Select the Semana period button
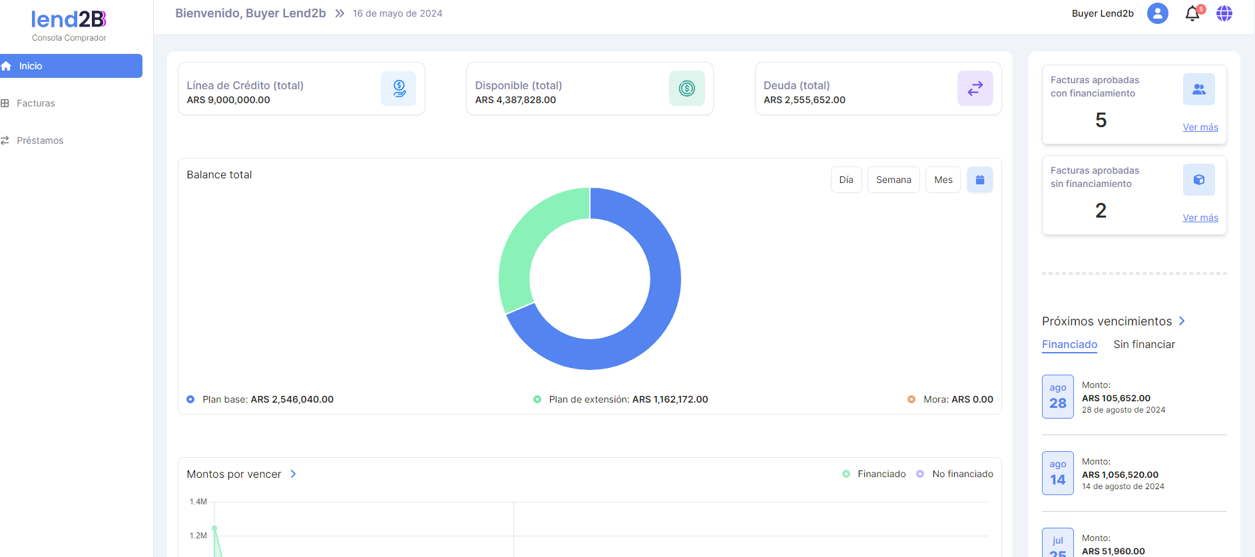 pyautogui.click(x=893, y=180)
